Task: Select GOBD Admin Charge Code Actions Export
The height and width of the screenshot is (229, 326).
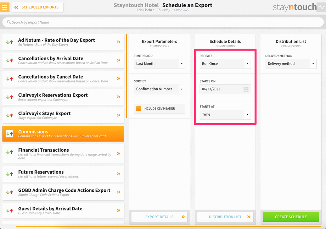Action: tap(63, 192)
